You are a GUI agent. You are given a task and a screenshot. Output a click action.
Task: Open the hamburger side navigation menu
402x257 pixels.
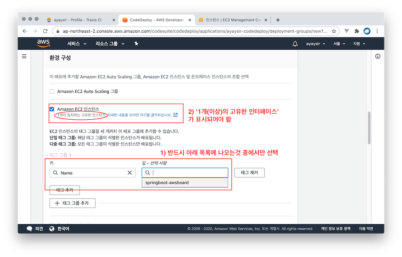[24, 56]
